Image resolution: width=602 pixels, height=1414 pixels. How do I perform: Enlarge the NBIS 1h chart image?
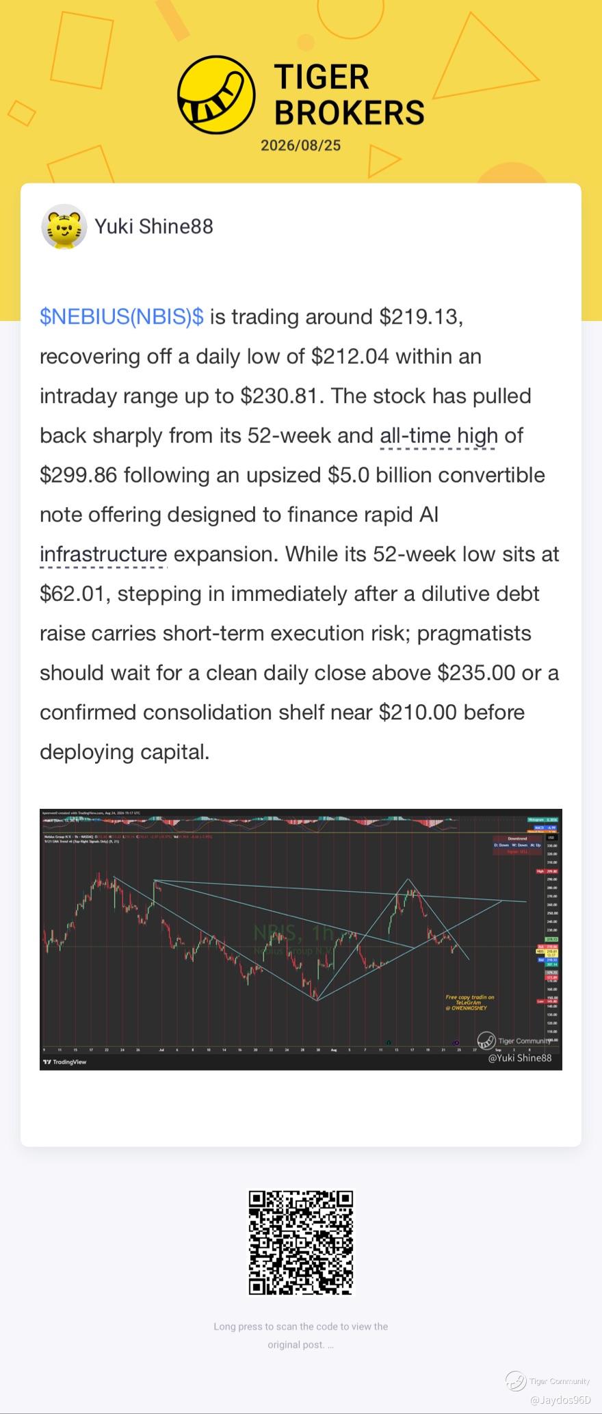301,939
